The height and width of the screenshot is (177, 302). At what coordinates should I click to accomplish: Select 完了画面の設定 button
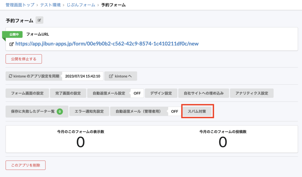coord(68,93)
